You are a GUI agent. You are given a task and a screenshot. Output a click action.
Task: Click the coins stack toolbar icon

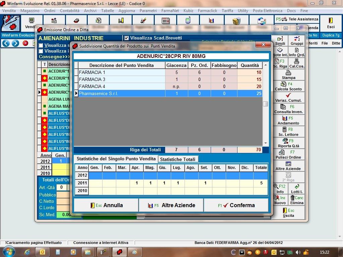237,21
